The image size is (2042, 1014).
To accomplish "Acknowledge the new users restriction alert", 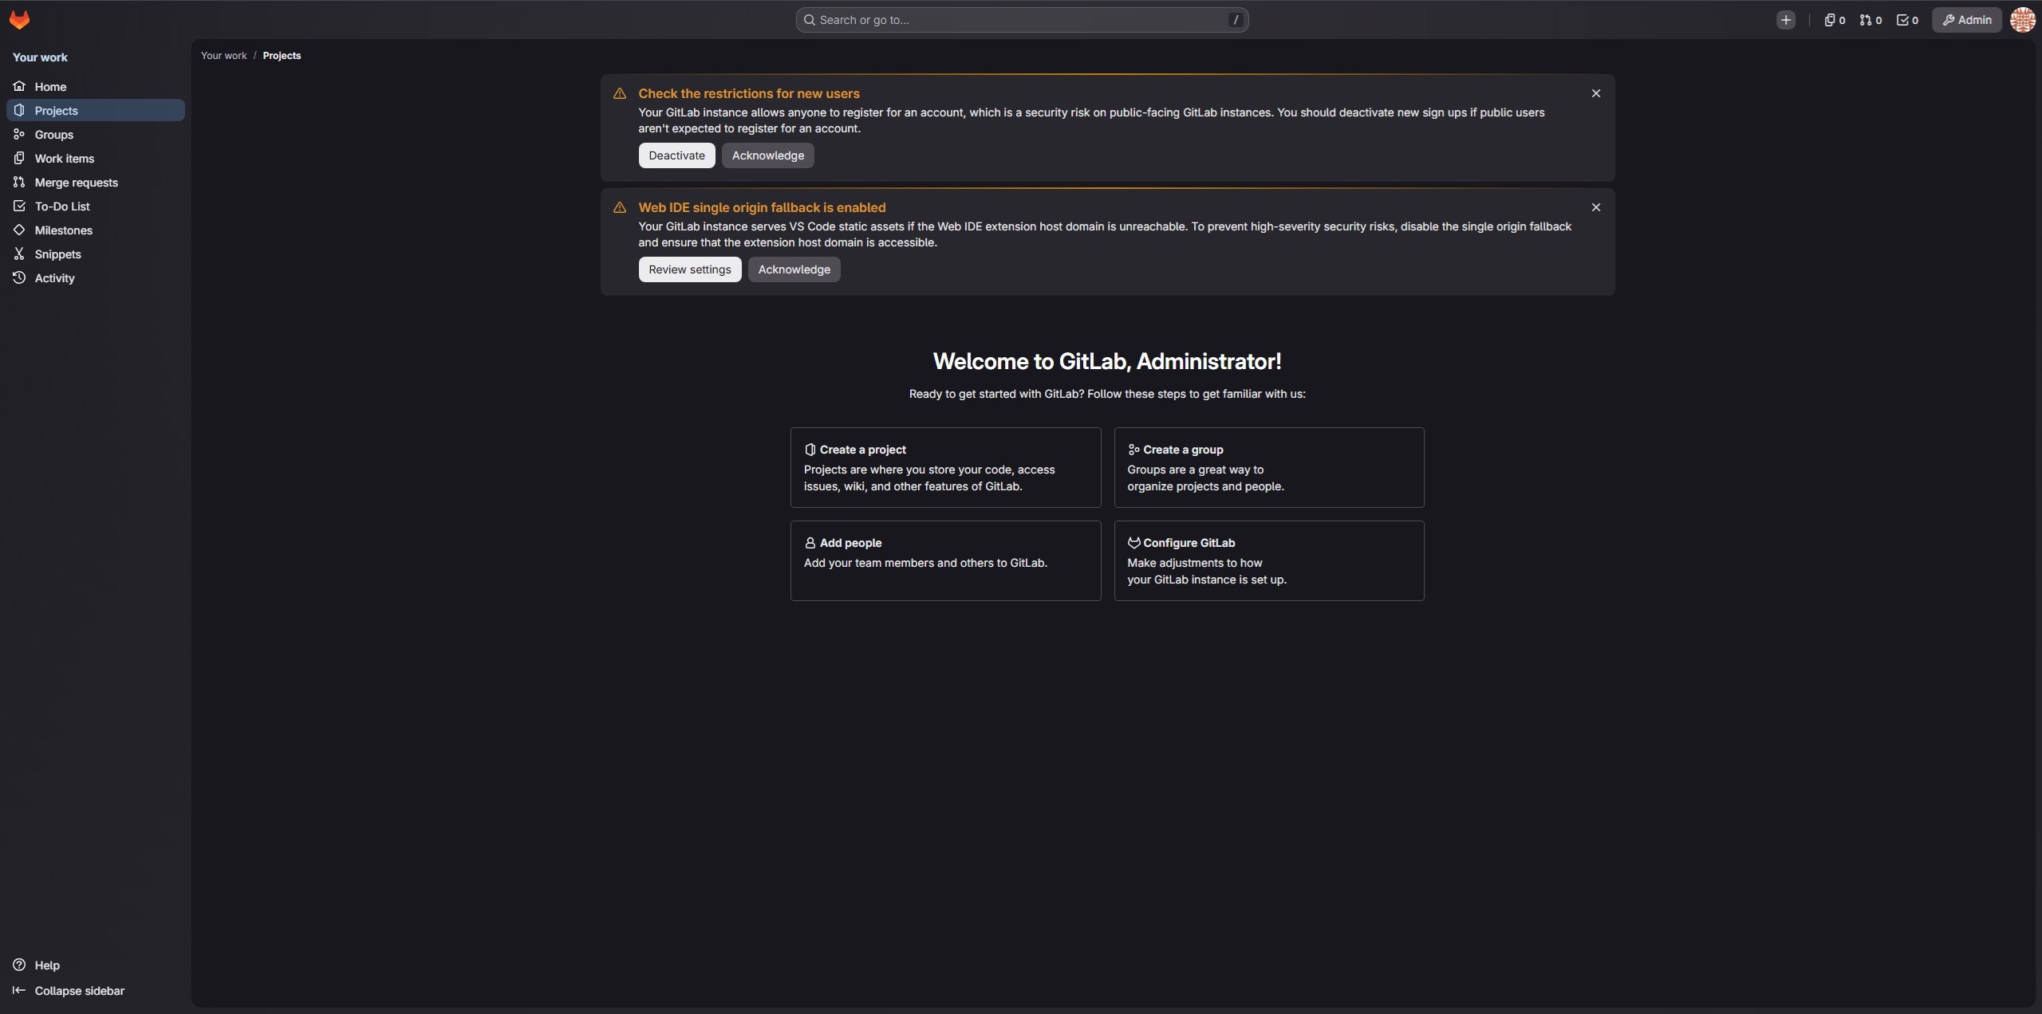I will [x=767, y=155].
